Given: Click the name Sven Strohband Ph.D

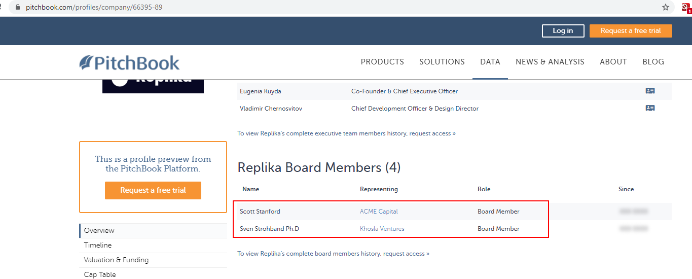Looking at the screenshot, I should click(x=269, y=229).
